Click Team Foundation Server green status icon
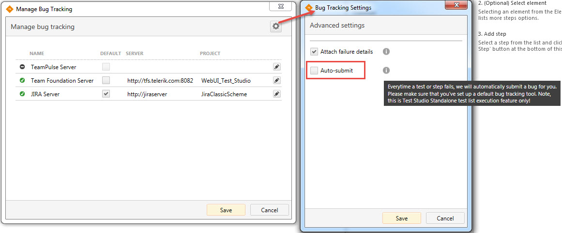 (22, 81)
